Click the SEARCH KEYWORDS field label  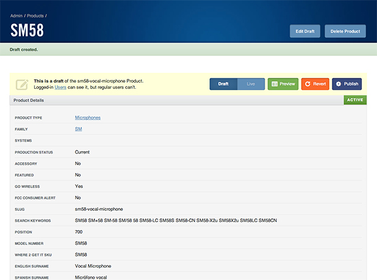click(33, 221)
